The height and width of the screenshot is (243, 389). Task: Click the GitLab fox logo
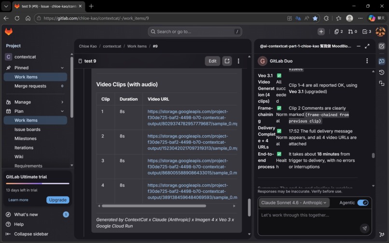coord(9,31)
